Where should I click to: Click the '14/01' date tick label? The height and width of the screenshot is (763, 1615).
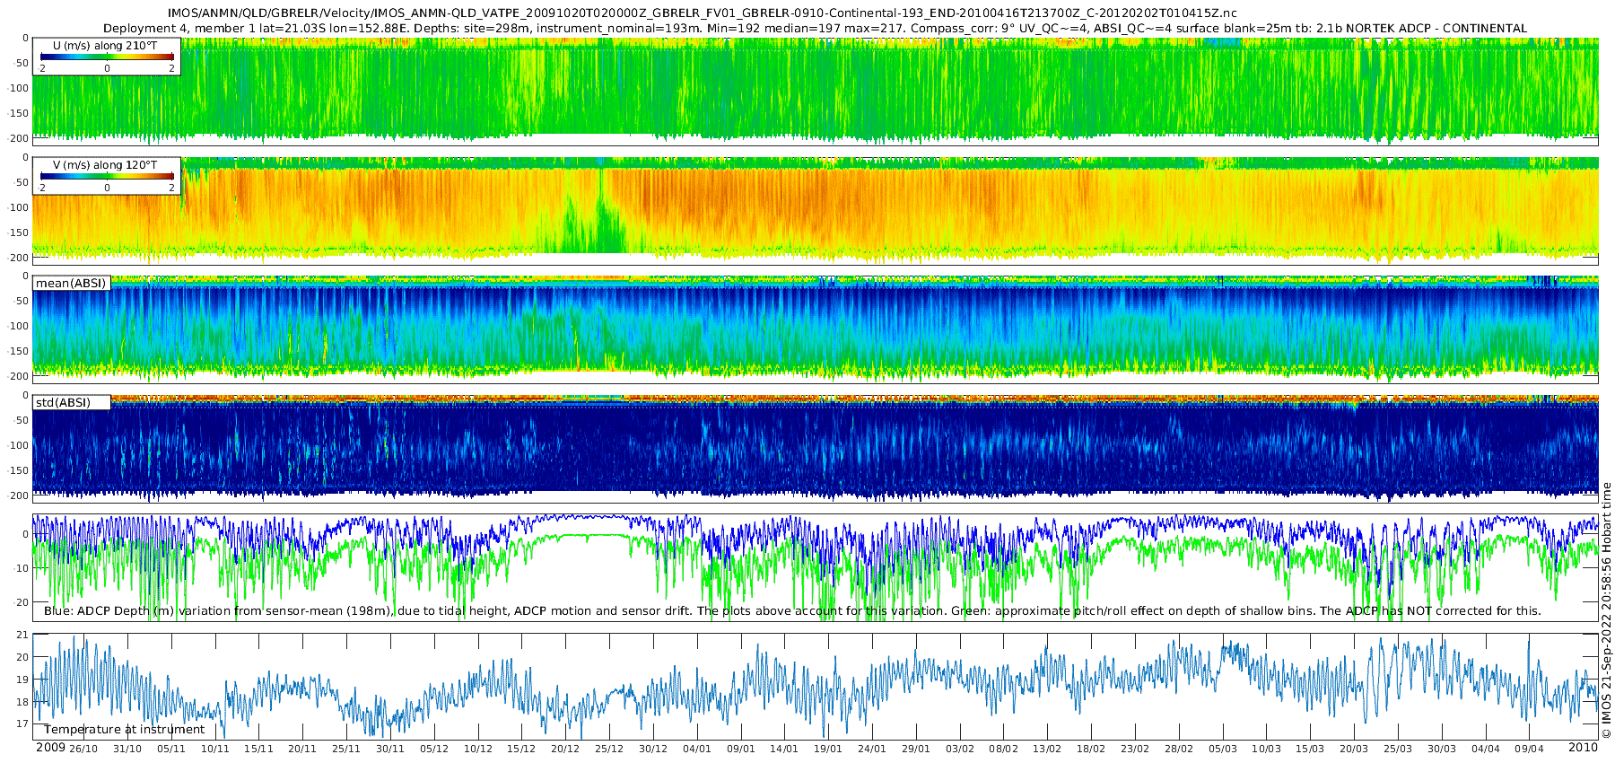click(784, 749)
